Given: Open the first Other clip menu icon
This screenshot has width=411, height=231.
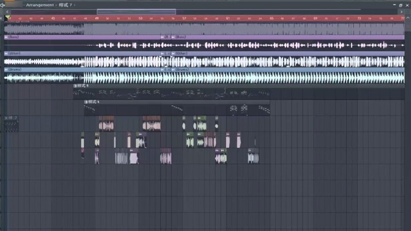Looking at the screenshot, I should click(6, 54).
